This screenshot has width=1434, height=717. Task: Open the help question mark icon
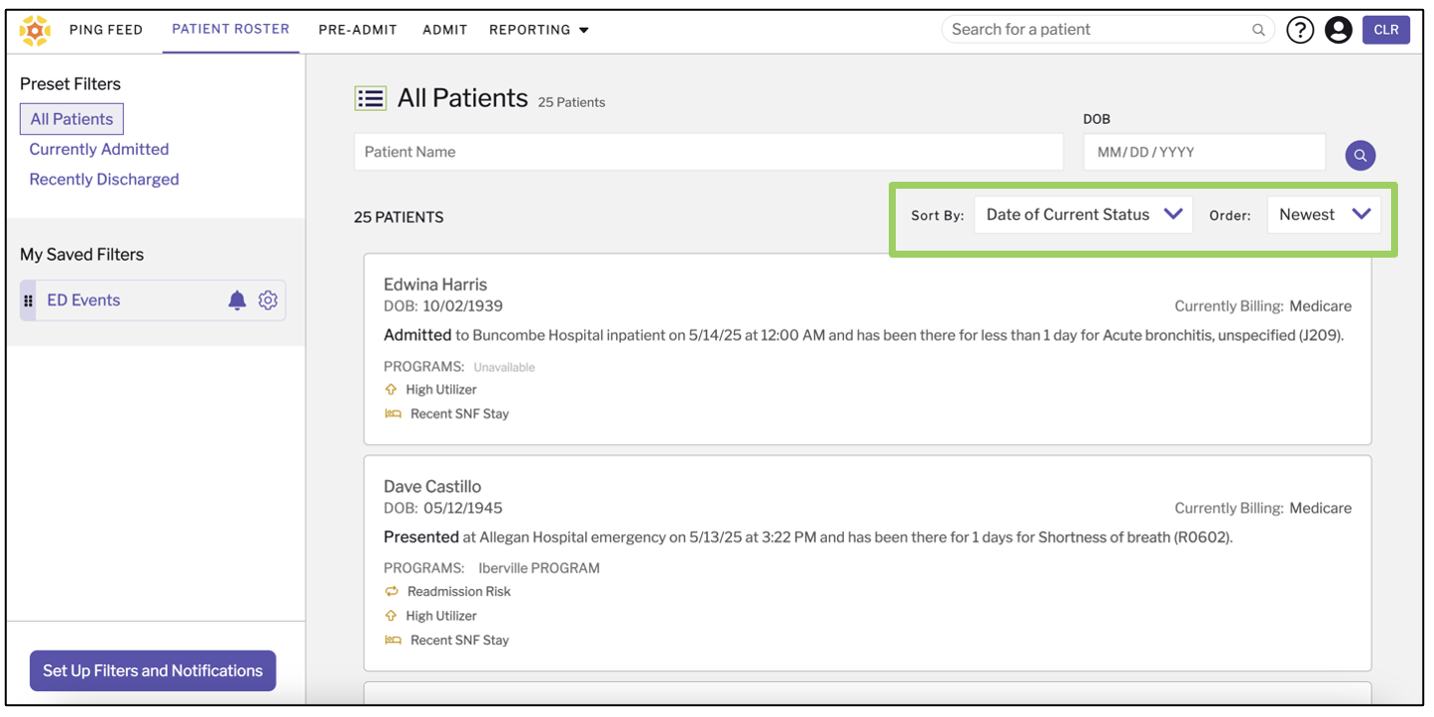pos(1300,29)
